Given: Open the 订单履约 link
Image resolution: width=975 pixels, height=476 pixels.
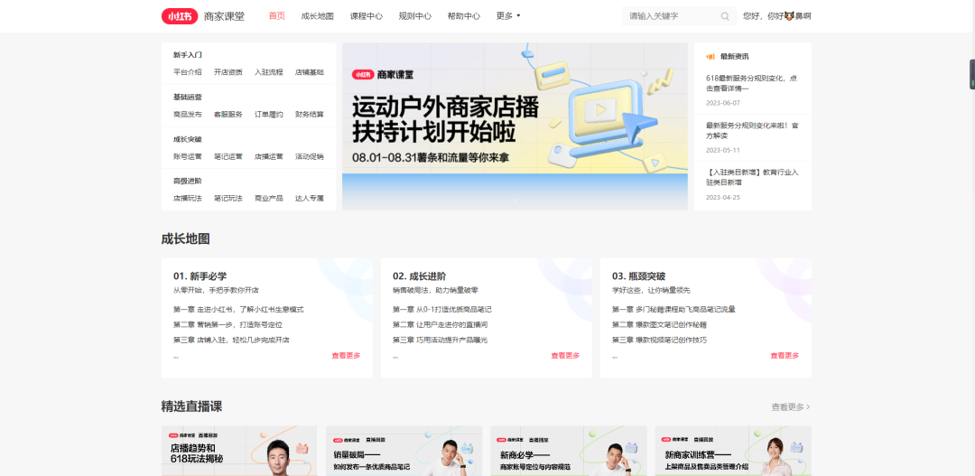Looking at the screenshot, I should click(x=269, y=115).
